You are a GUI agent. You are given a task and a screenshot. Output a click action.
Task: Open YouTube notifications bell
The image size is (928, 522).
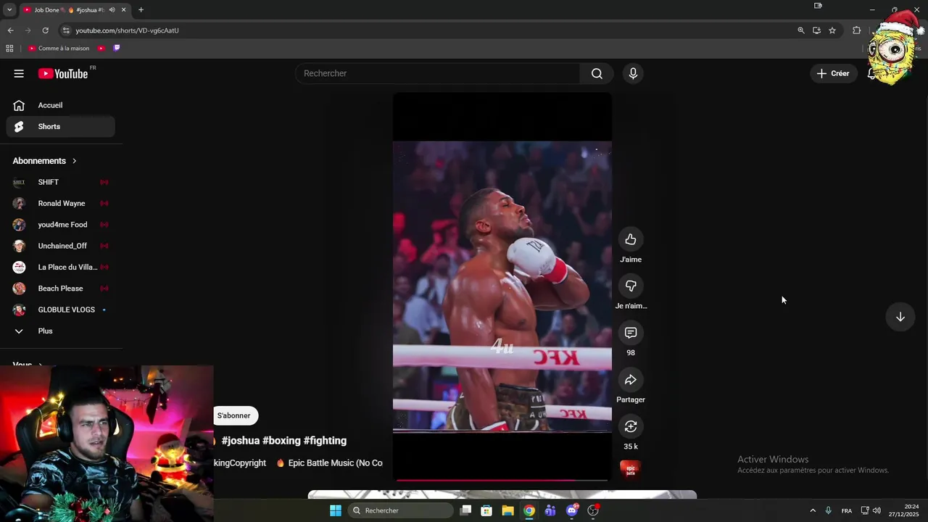click(871, 73)
